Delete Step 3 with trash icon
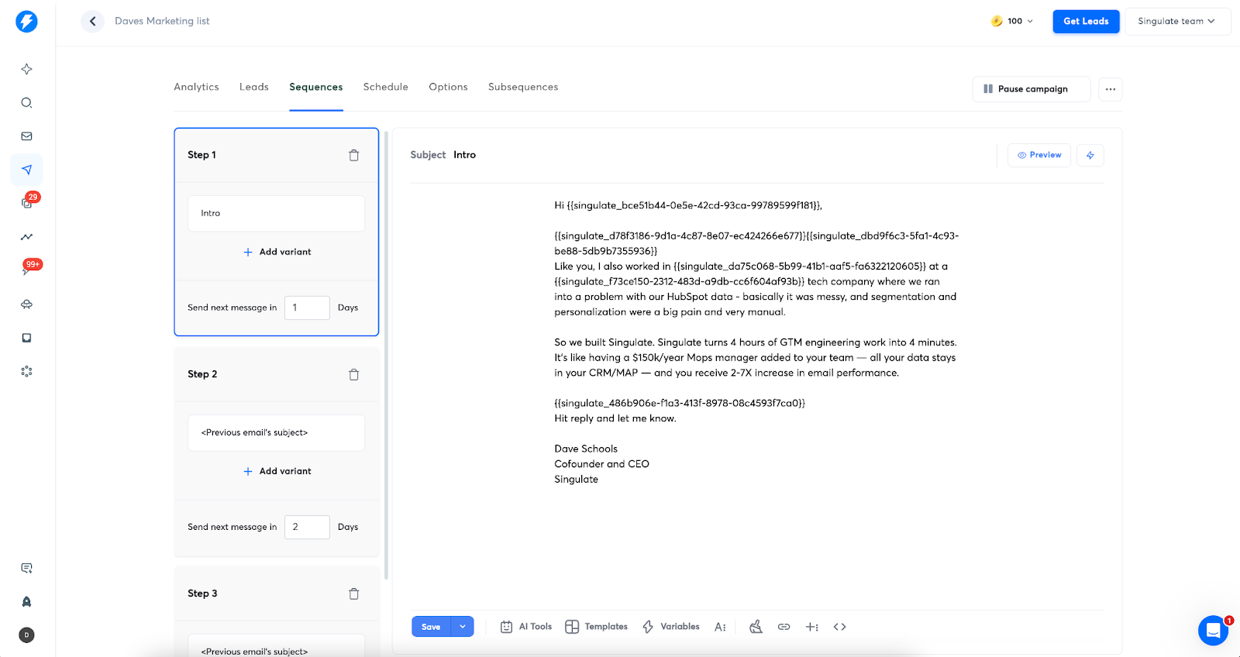Image resolution: width=1240 pixels, height=657 pixels. pos(353,593)
